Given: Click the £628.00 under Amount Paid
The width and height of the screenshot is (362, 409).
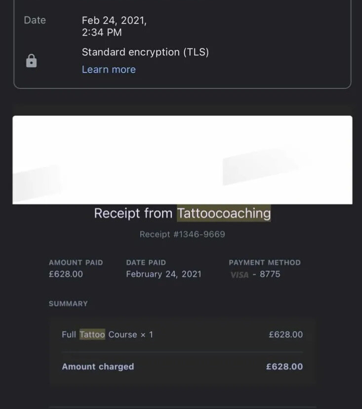Looking at the screenshot, I should pyautogui.click(x=66, y=274).
